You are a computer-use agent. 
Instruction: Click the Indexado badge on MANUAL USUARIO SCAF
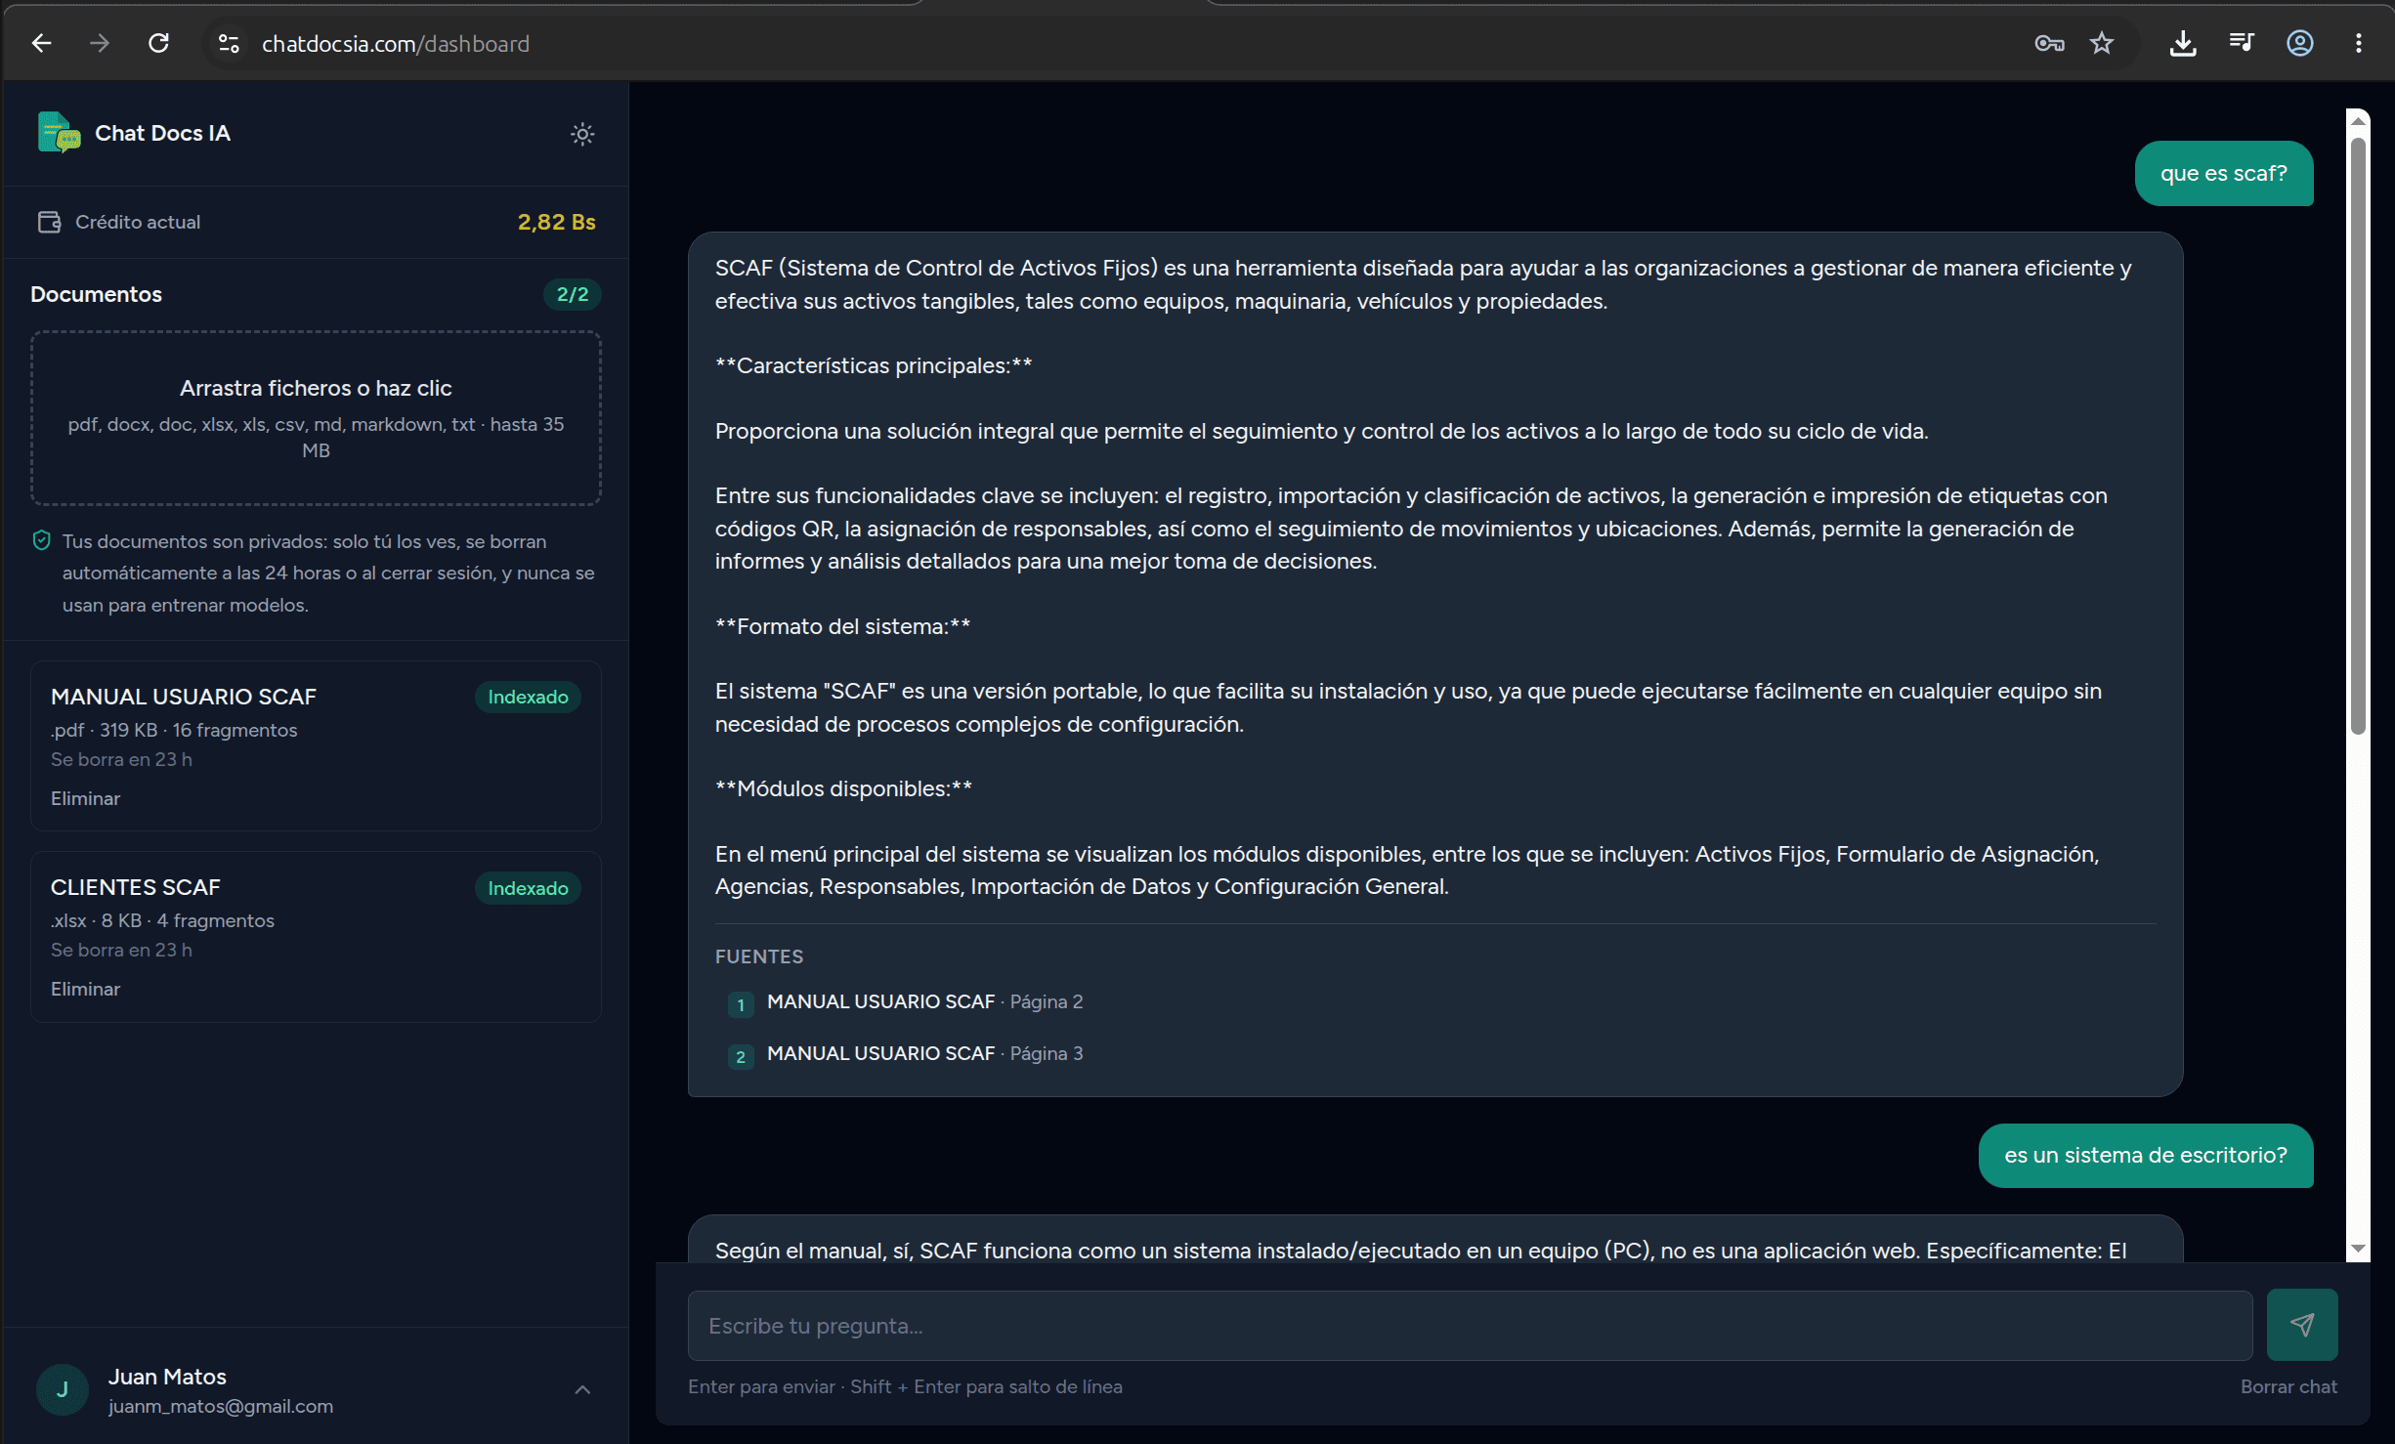pos(528,697)
